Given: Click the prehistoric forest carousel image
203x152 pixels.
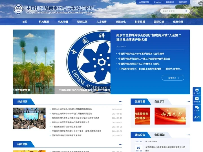Looking at the screenshot, I should pos(34,62).
